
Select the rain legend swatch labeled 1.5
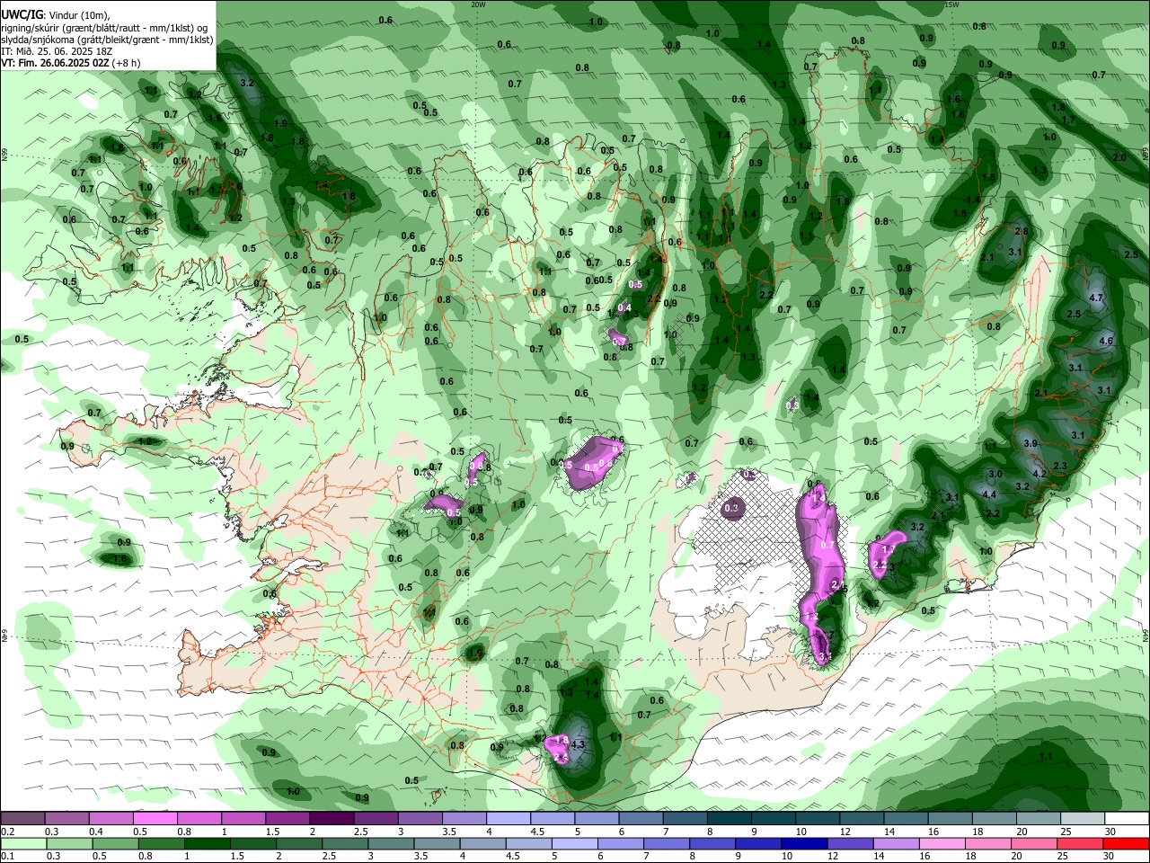click(x=253, y=843)
